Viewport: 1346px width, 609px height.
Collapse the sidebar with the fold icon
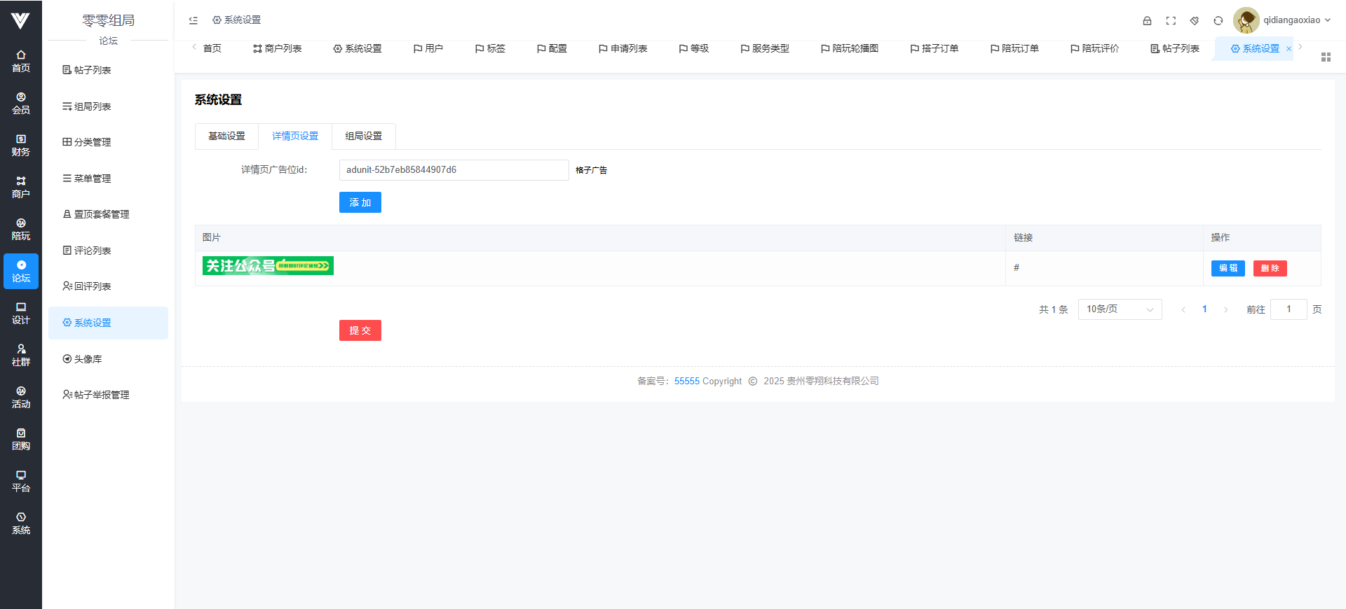(x=193, y=20)
